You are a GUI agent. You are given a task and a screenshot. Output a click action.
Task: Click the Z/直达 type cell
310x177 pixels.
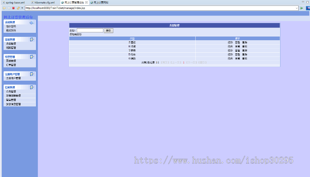point(132,42)
